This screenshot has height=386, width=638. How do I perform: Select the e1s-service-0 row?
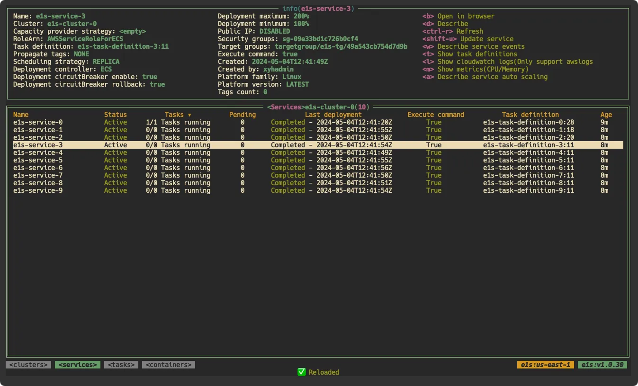(38, 122)
